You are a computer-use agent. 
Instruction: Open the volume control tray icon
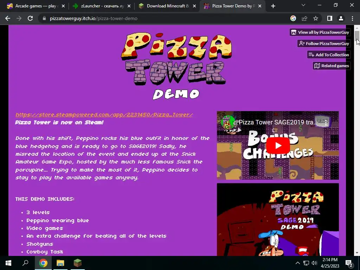[314, 263]
